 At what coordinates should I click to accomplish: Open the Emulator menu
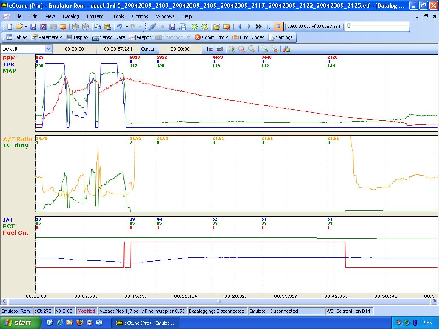tap(96, 16)
